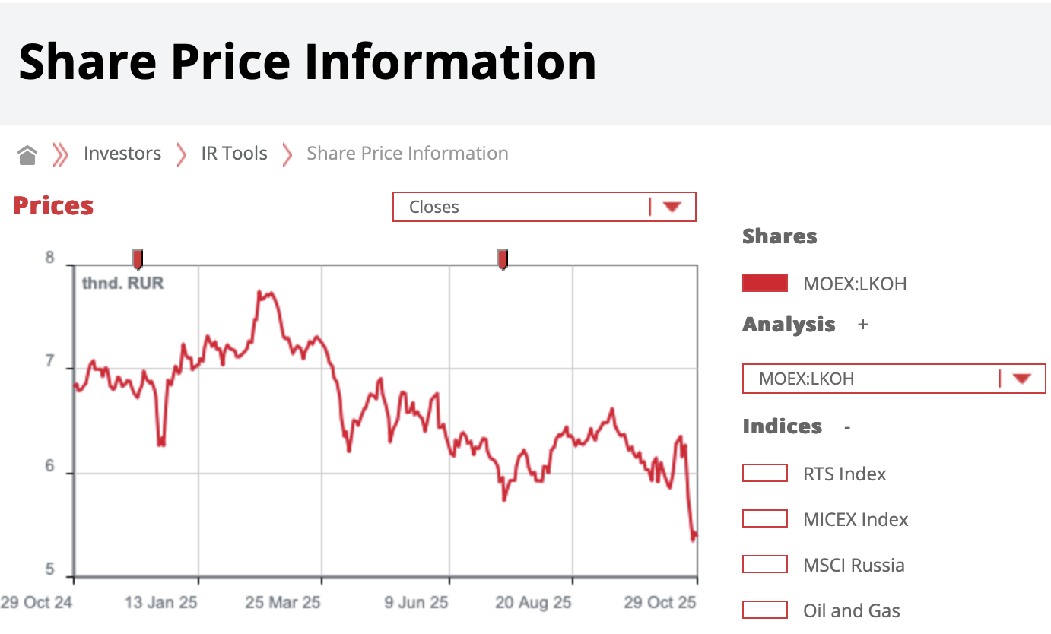Screen dimensions: 1051x634
Task: Click the MOEX:LKOH red color swatch
Action: click(x=764, y=284)
